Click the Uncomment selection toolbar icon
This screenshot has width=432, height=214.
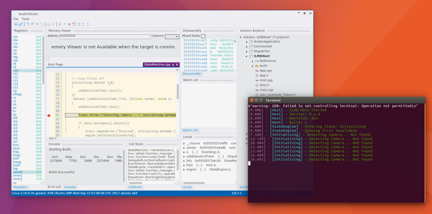[42, 24]
